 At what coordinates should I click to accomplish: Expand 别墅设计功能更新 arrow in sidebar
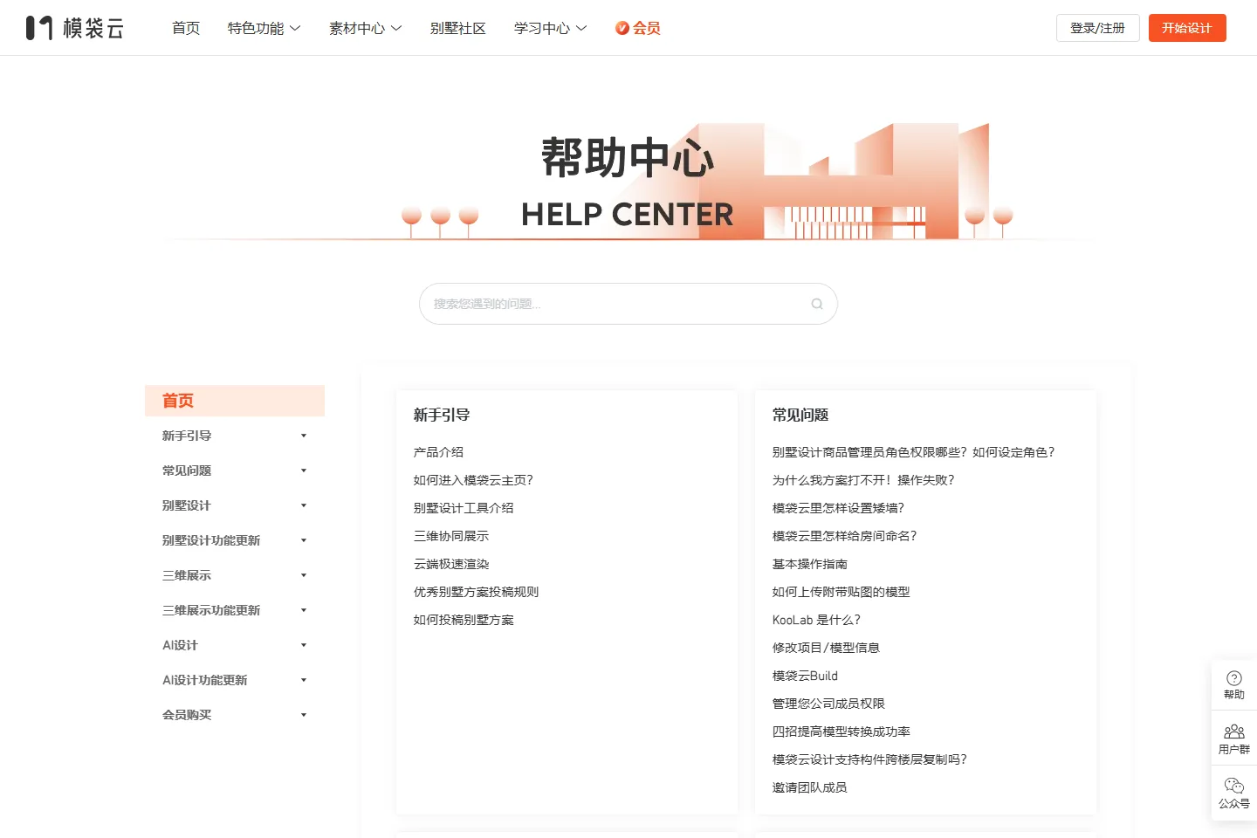click(x=304, y=540)
